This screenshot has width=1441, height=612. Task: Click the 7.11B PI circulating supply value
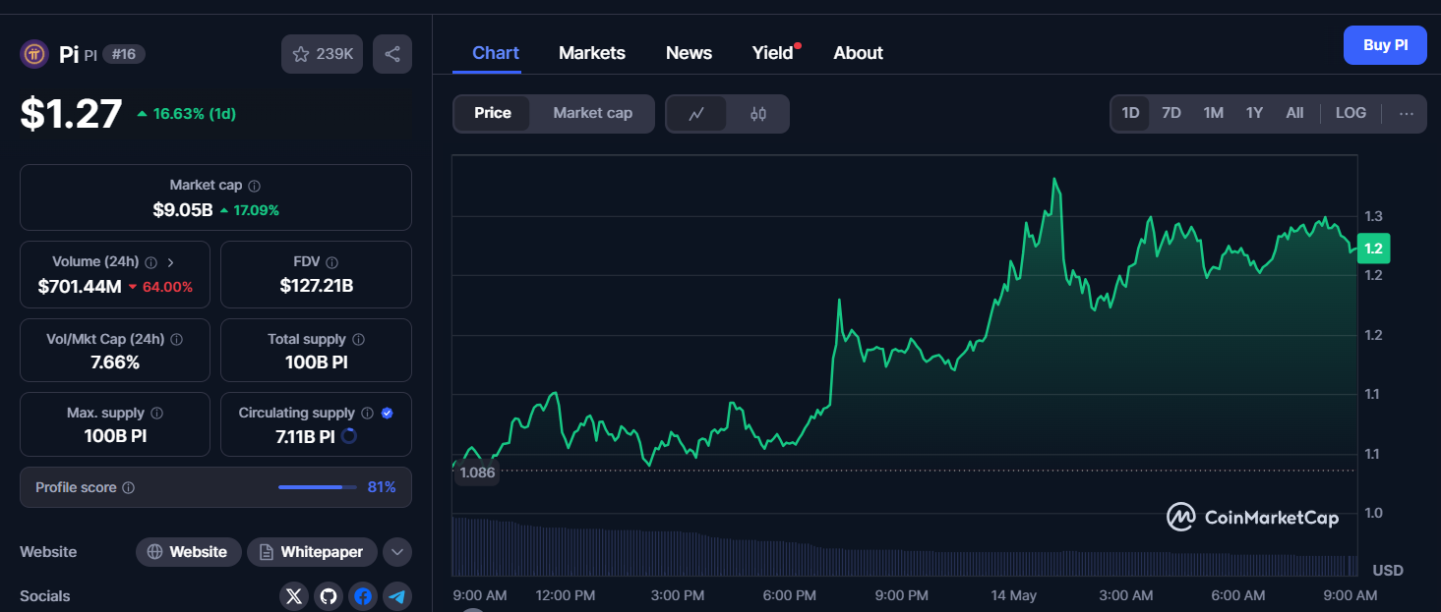point(305,436)
